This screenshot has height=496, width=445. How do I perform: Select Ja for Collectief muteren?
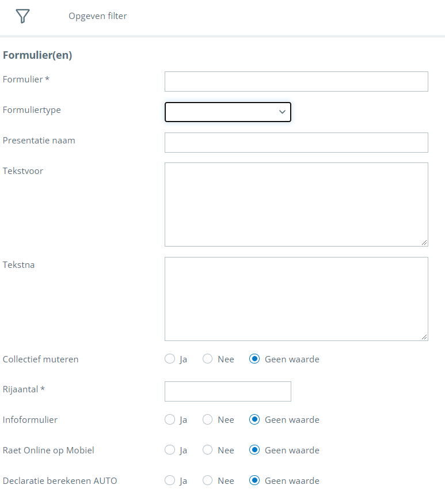(170, 359)
